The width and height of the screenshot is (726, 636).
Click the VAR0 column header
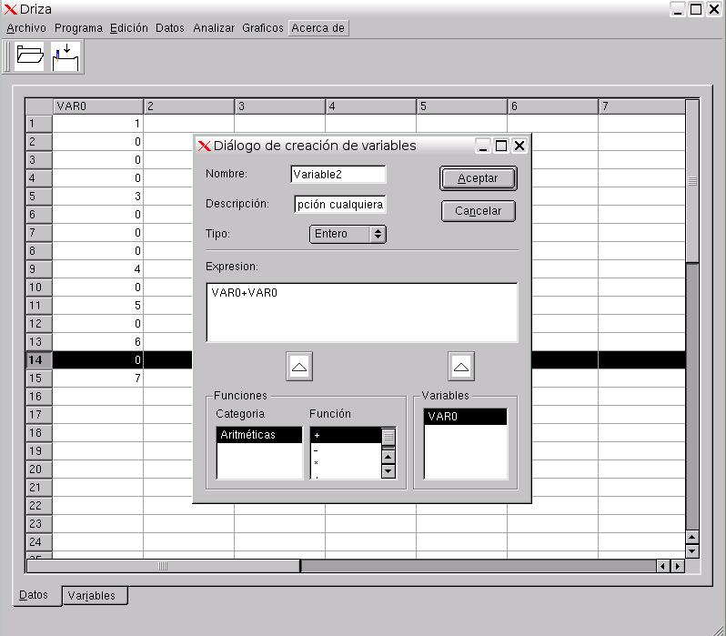98,106
